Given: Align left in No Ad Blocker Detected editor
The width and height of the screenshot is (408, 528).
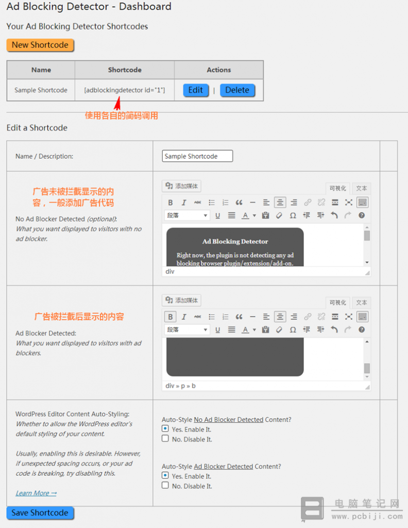Looking at the screenshot, I should pyautogui.click(x=266, y=202).
